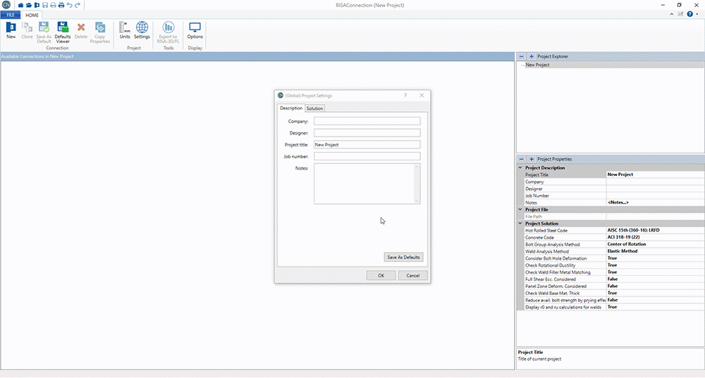Viewport: 705px width, 378px height.
Task: Click the Save As Defaults button
Action: pos(403,257)
